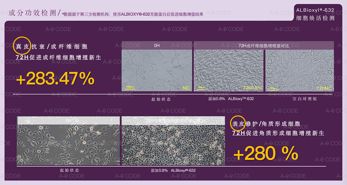The height and width of the screenshot is (185, 347).
Task: Click the header "72H成纤维细胞增殖量对比"
Action: click(x=263, y=46)
